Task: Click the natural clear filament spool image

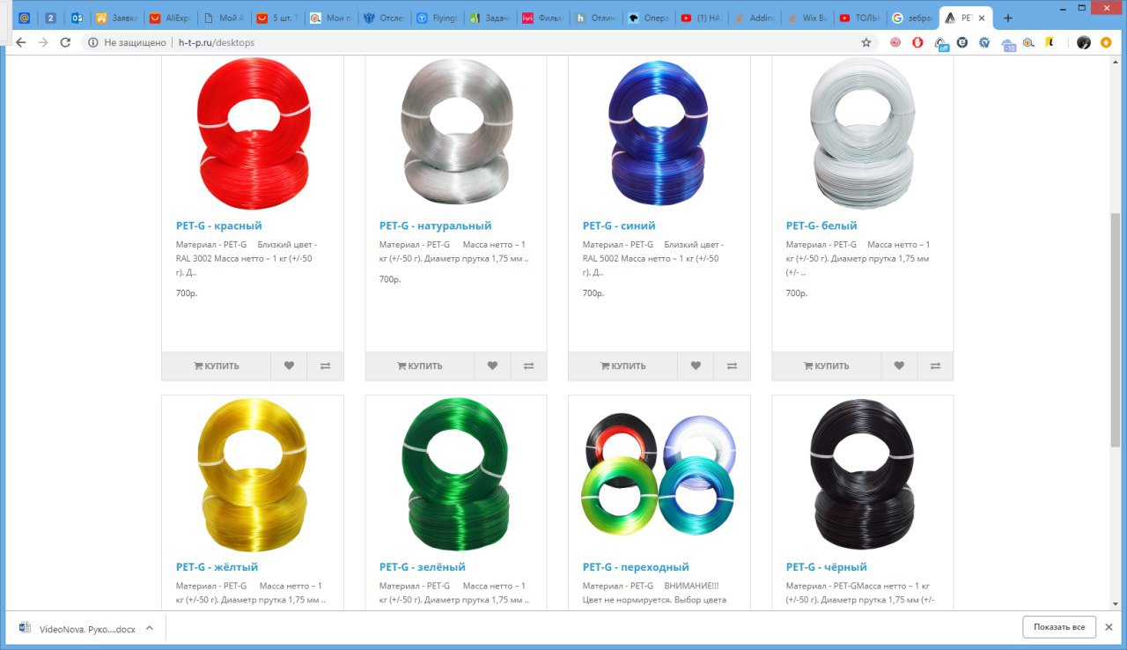Action: 456,133
